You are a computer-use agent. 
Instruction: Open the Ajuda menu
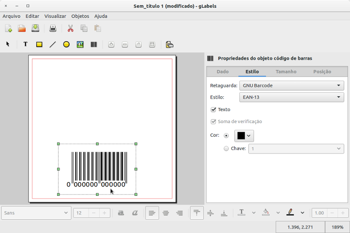point(101,16)
